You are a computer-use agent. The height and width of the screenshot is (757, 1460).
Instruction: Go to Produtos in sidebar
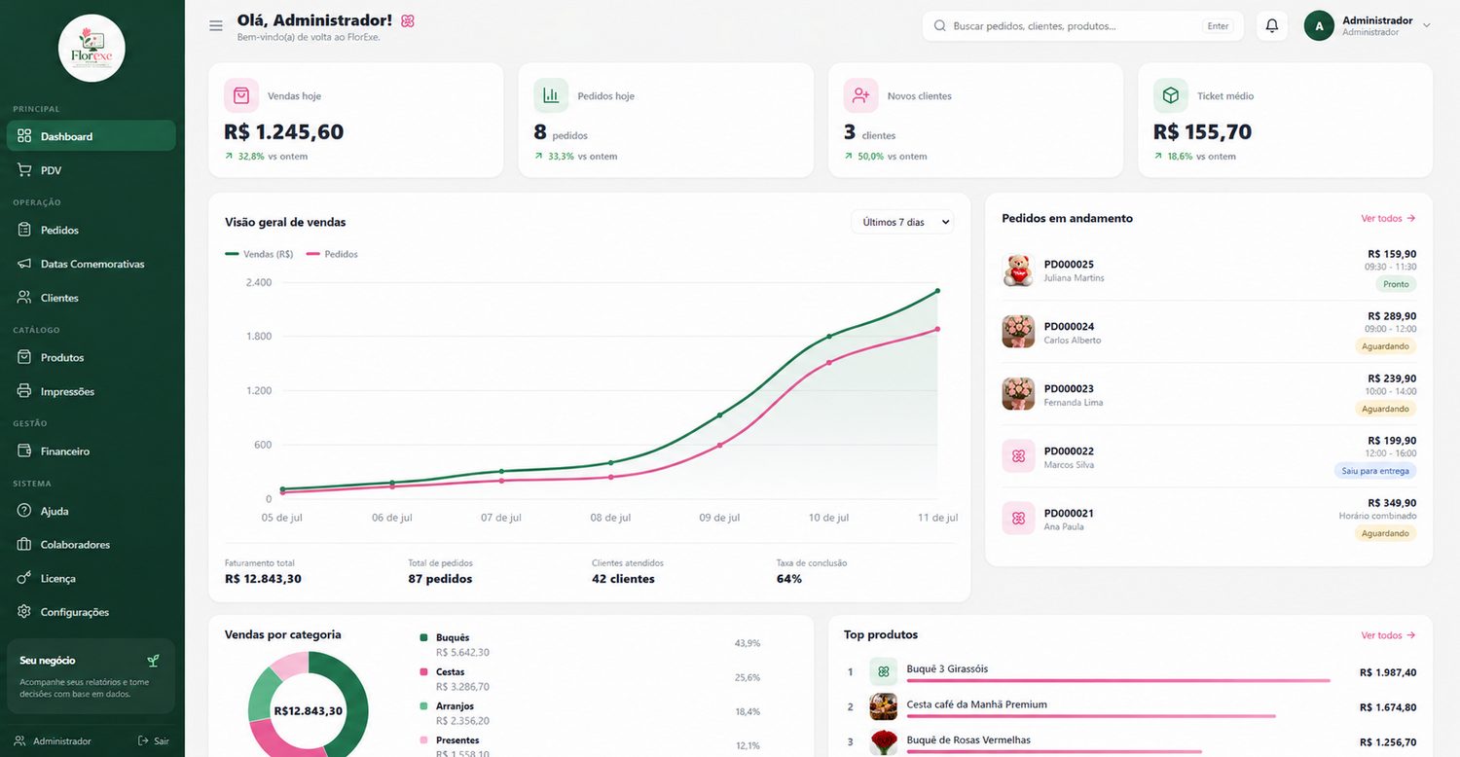pos(62,358)
